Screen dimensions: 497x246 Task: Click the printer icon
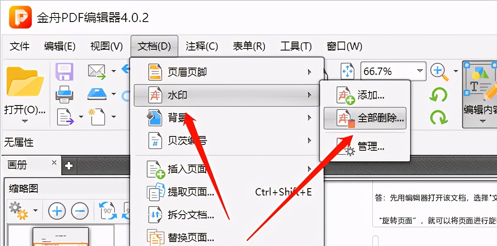coord(64,94)
